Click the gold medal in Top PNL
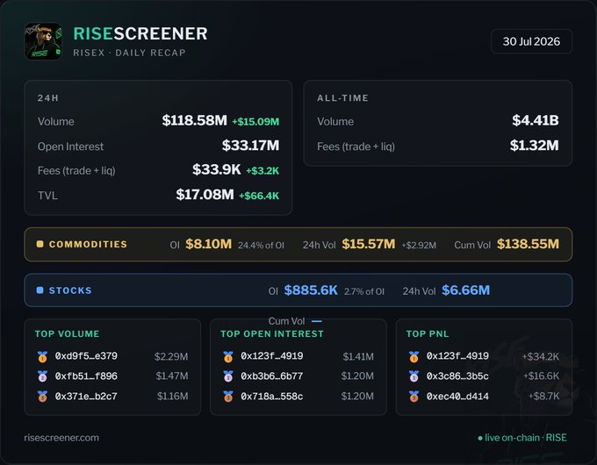This screenshot has width=597, height=465. [x=414, y=356]
